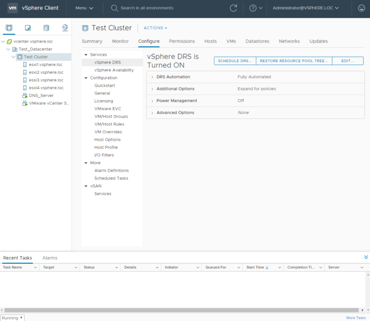Viewport: 370px width, 321px height.
Task: Expand the Power Management row
Action: pyautogui.click(x=152, y=101)
